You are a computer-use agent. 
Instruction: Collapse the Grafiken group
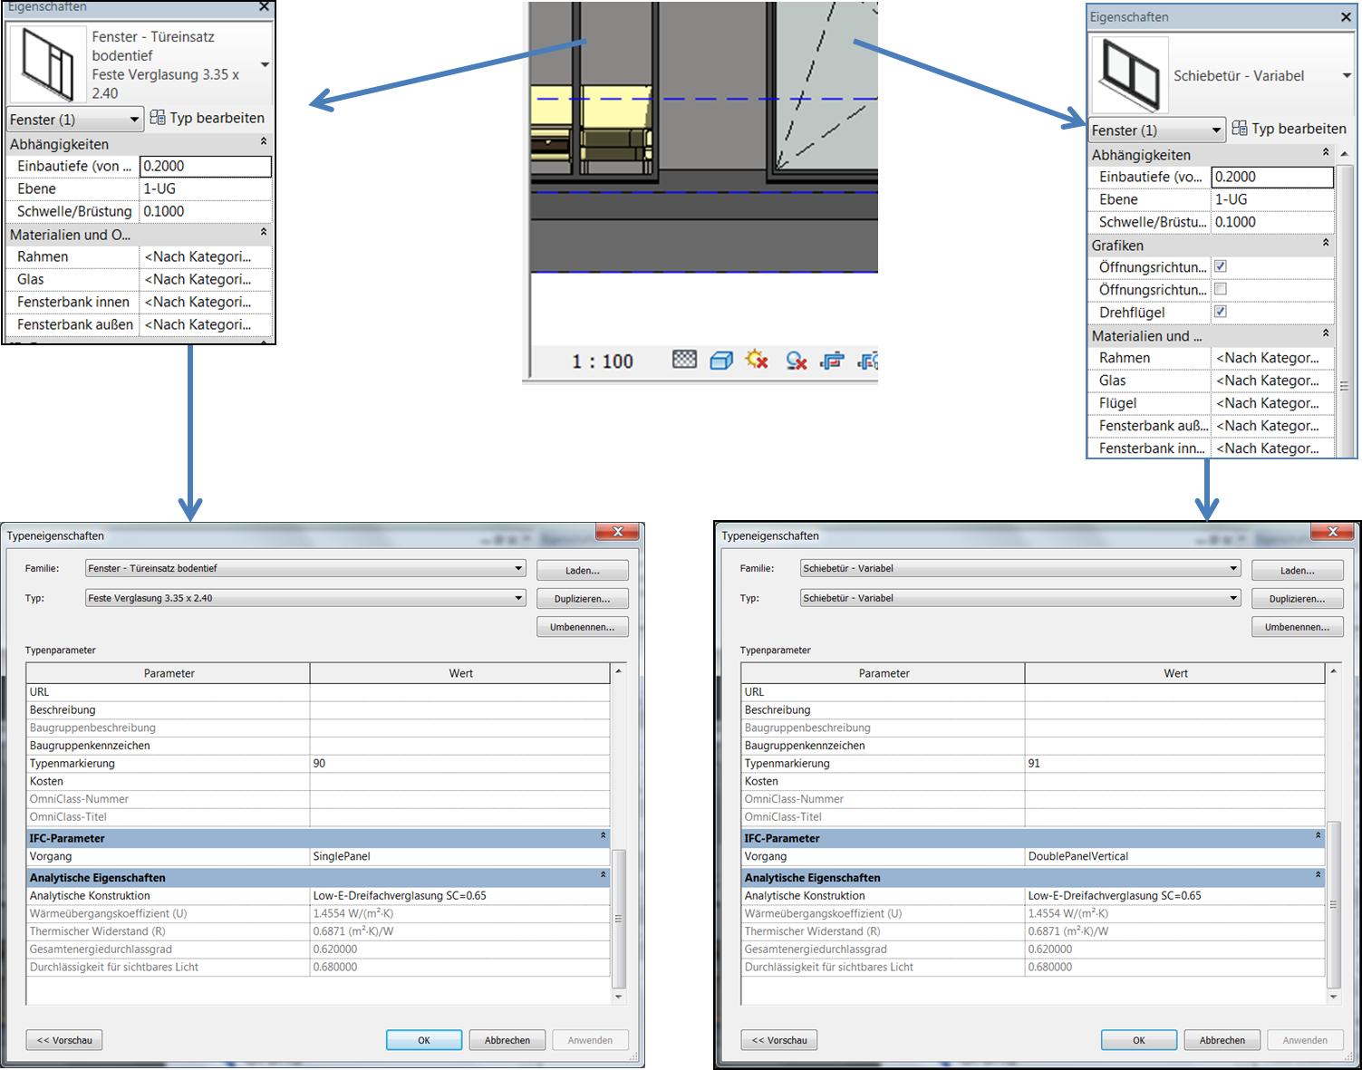(1326, 243)
